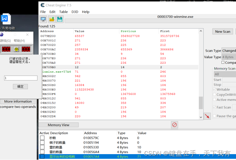Click the Active column header in address table
Viewport: 236px width, 160px height.
pyautogui.click(x=44, y=133)
